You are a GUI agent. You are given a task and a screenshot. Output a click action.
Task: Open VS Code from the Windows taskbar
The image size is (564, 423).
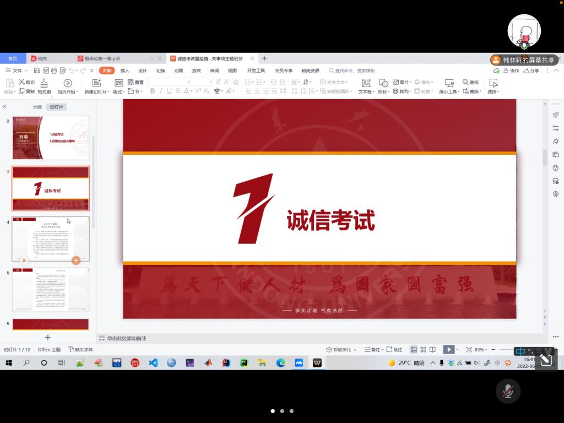[153, 363]
